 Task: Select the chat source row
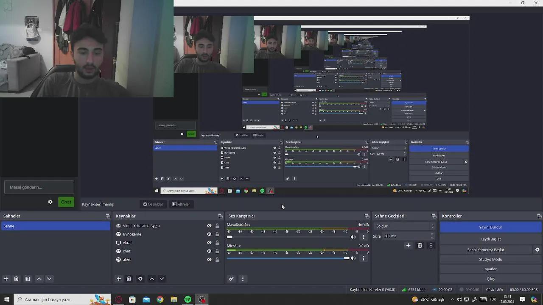(x=168, y=251)
